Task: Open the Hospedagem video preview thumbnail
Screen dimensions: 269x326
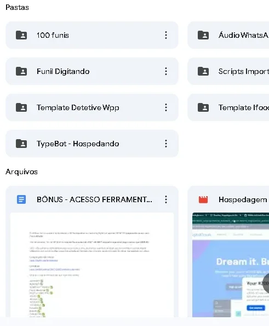Action: point(231,265)
